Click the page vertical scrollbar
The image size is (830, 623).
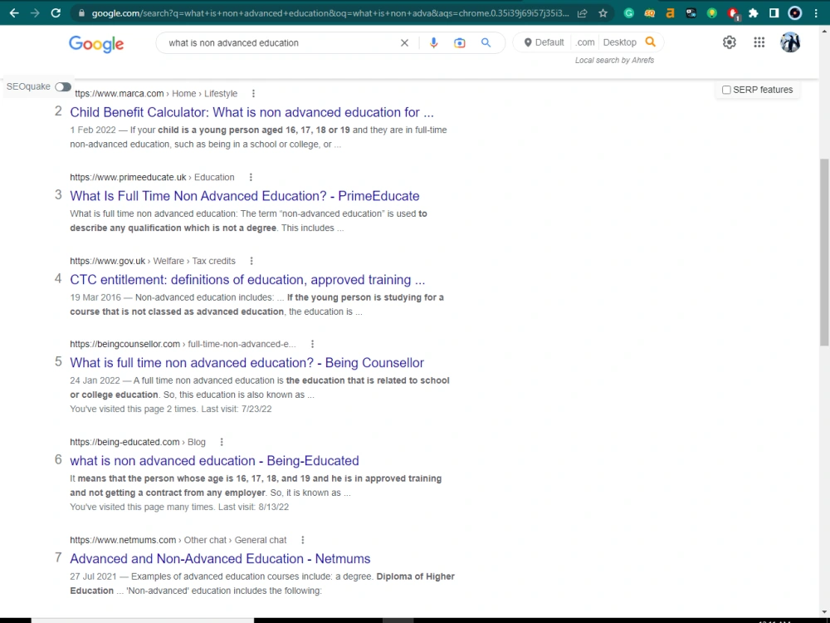(x=825, y=253)
